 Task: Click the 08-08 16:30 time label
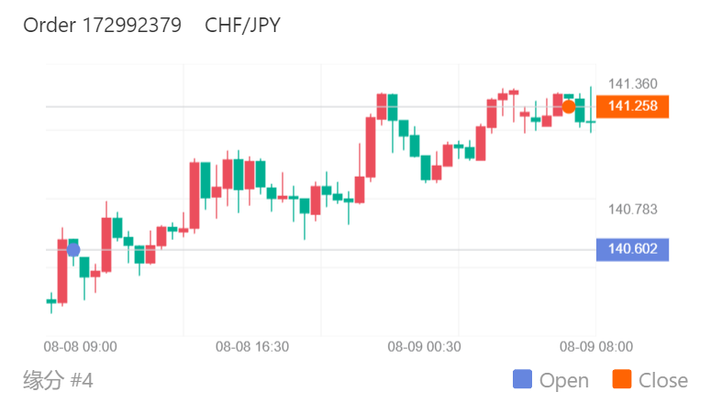pos(252,347)
